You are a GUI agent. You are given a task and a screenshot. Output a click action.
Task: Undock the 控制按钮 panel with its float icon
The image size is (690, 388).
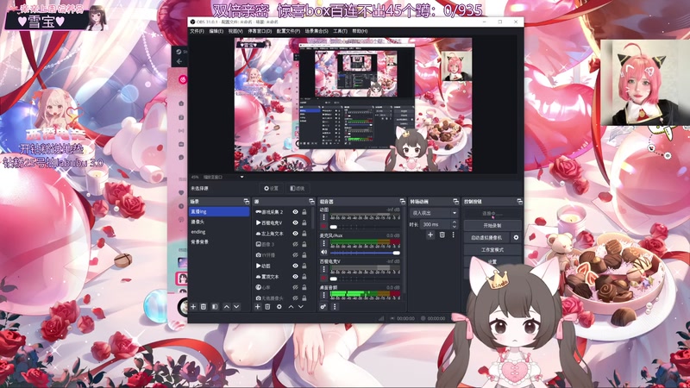pyautogui.click(x=520, y=202)
